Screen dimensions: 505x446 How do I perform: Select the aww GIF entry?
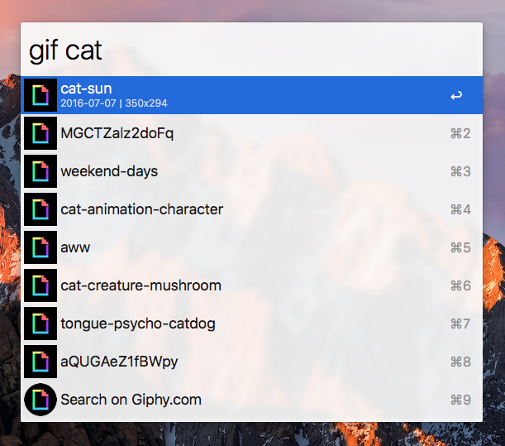coord(248,247)
